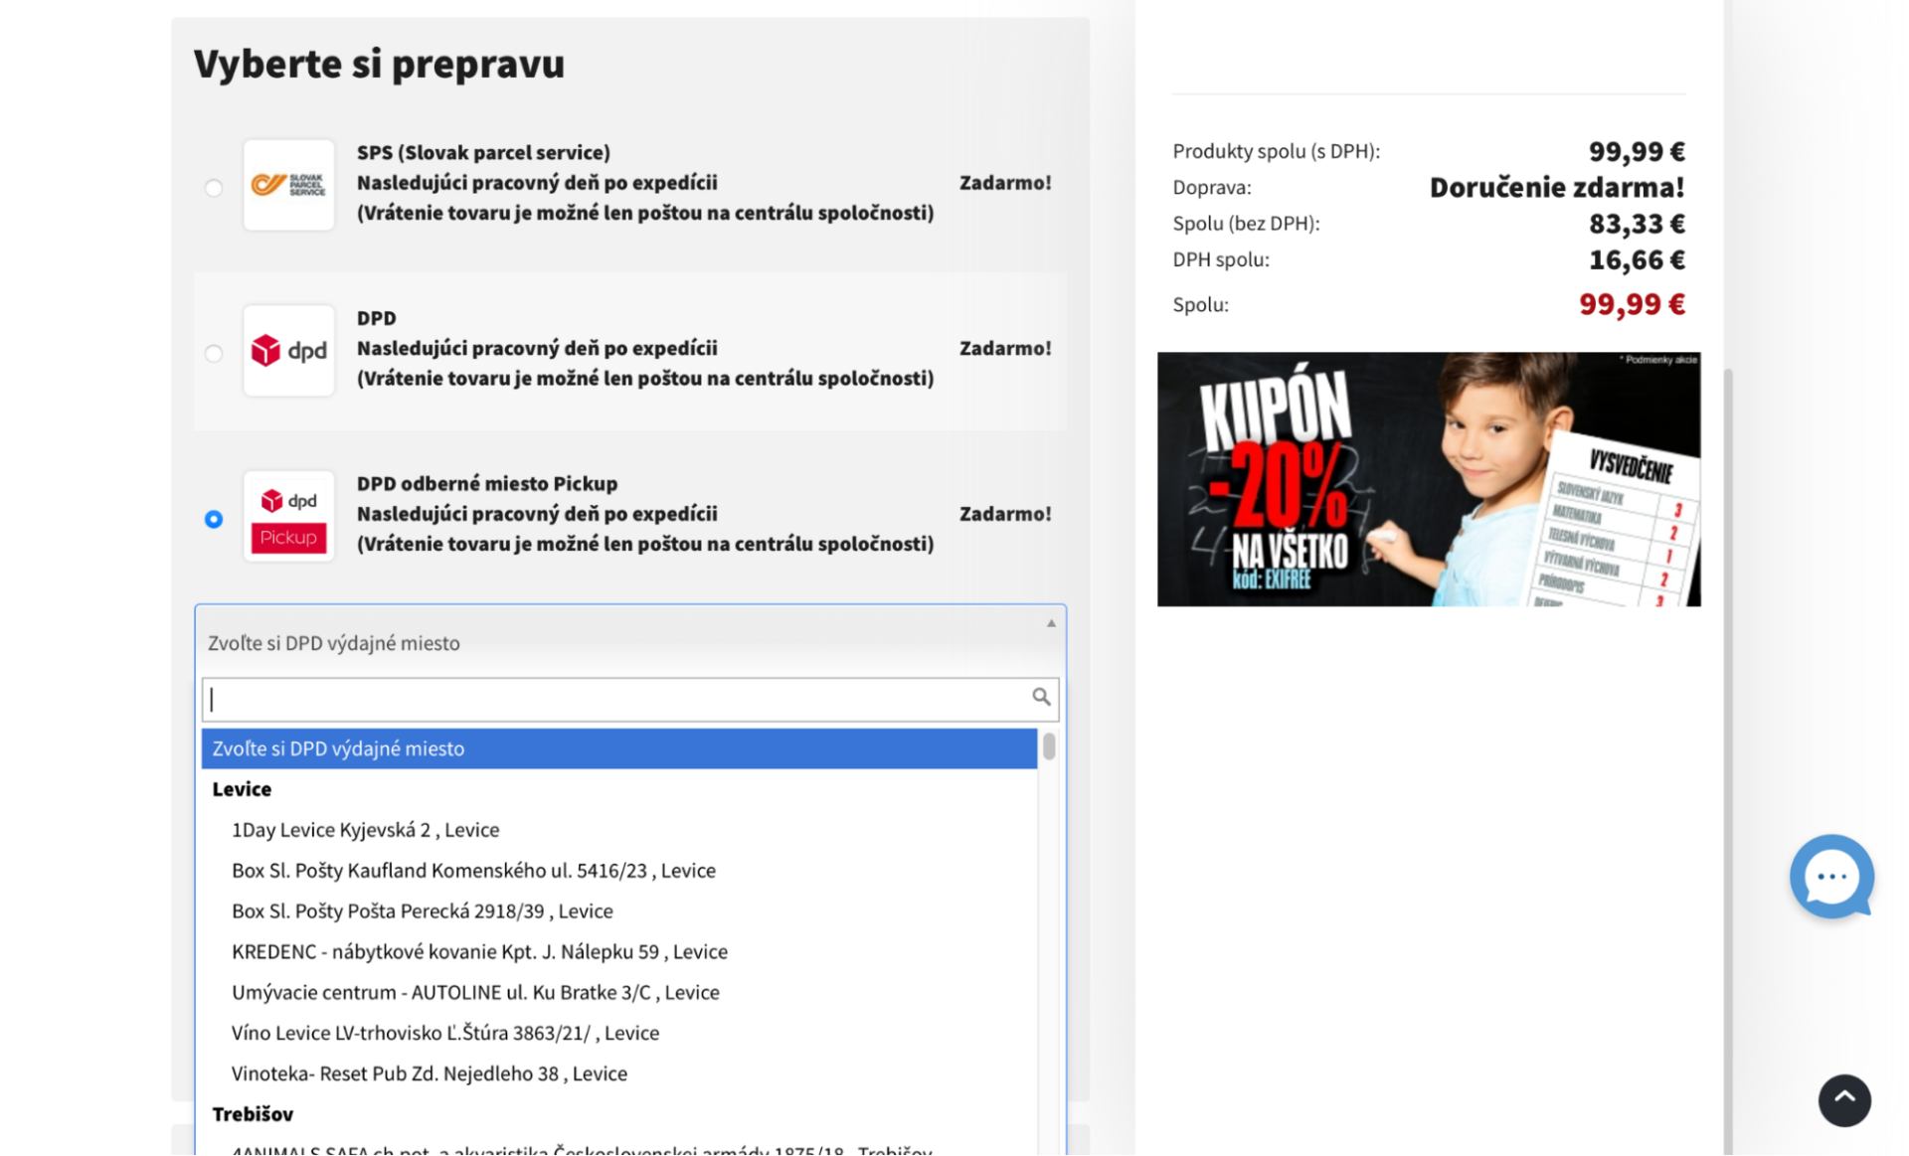Select 'Umývacie centrum - AUTOLINE' pickup point

(475, 991)
